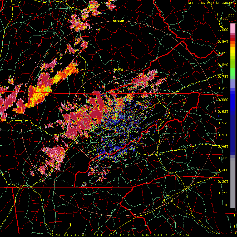The width and height of the screenshot is (237, 237).
Task: Pick the bright green band of the color scale
Action: (x=233, y=72)
